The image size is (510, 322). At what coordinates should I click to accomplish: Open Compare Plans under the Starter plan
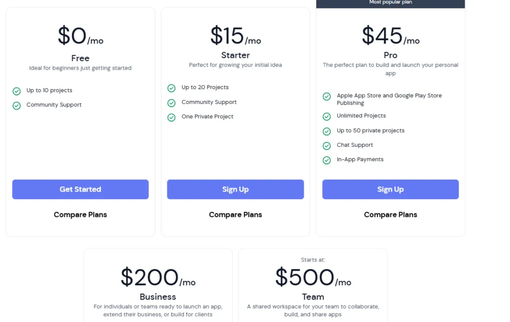(235, 215)
